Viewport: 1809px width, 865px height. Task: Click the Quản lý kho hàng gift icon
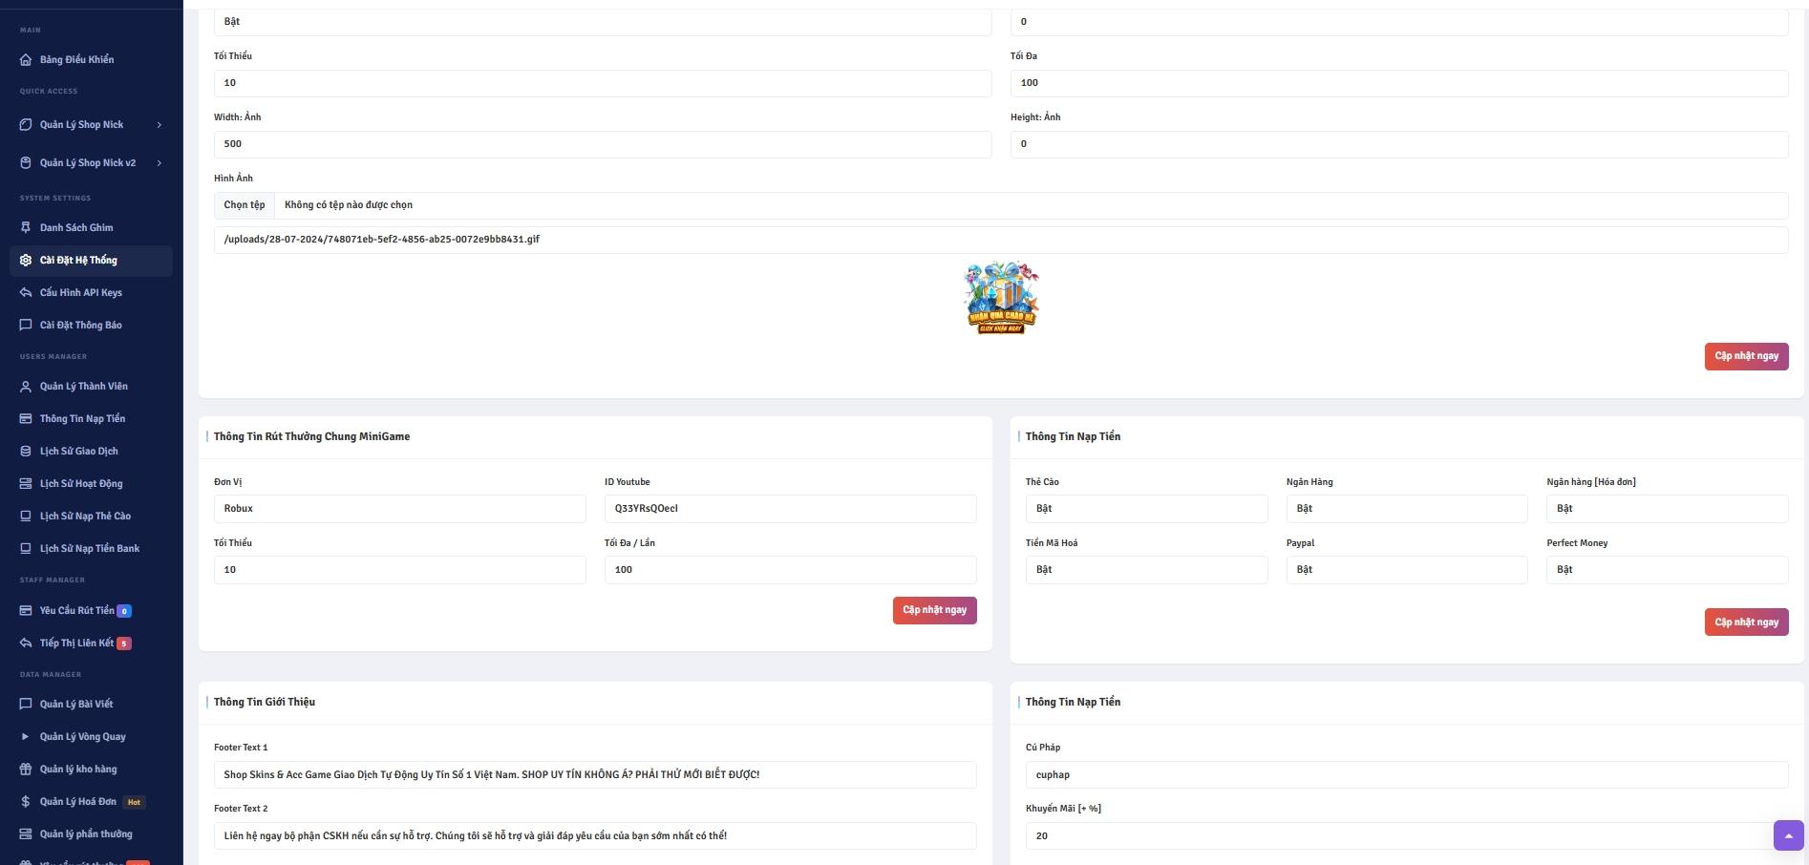pyautogui.click(x=26, y=770)
